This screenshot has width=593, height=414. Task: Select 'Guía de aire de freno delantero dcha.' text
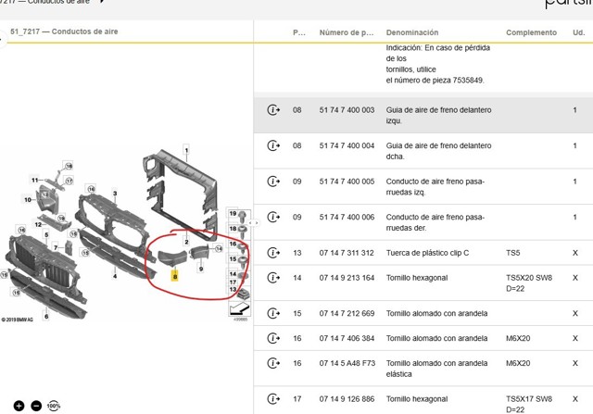(x=438, y=151)
